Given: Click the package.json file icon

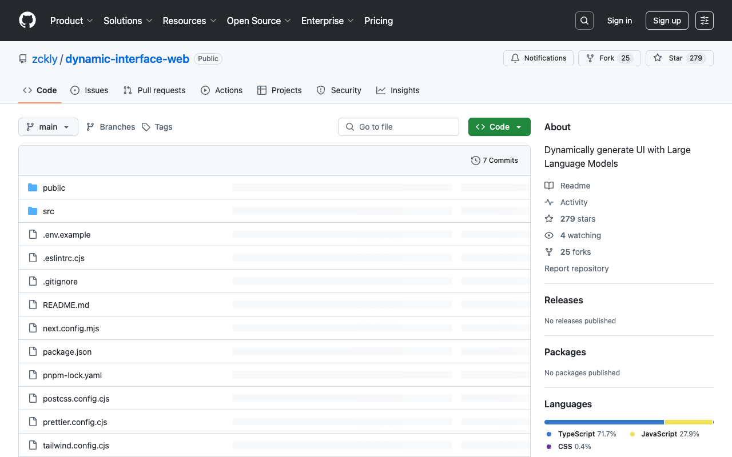Looking at the screenshot, I should pos(33,352).
